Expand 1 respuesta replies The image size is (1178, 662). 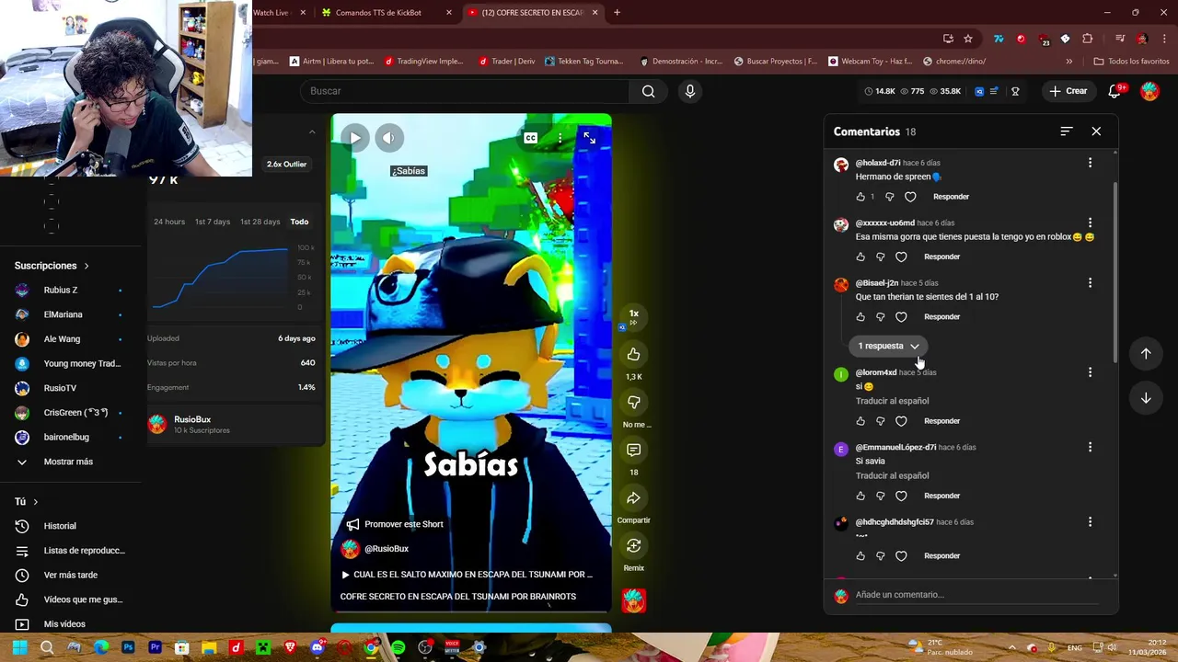point(888,346)
